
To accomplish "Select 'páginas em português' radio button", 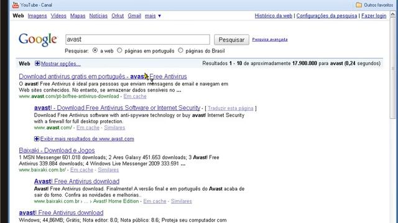I will click(119, 50).
